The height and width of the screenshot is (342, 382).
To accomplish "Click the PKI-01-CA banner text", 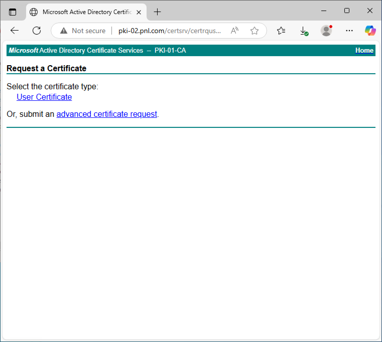I will [170, 50].
